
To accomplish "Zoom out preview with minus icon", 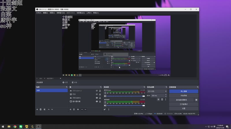I will pos(37,79).
